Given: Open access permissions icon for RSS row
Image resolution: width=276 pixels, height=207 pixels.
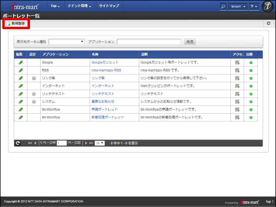Looking at the screenshot, I should tap(237, 70).
